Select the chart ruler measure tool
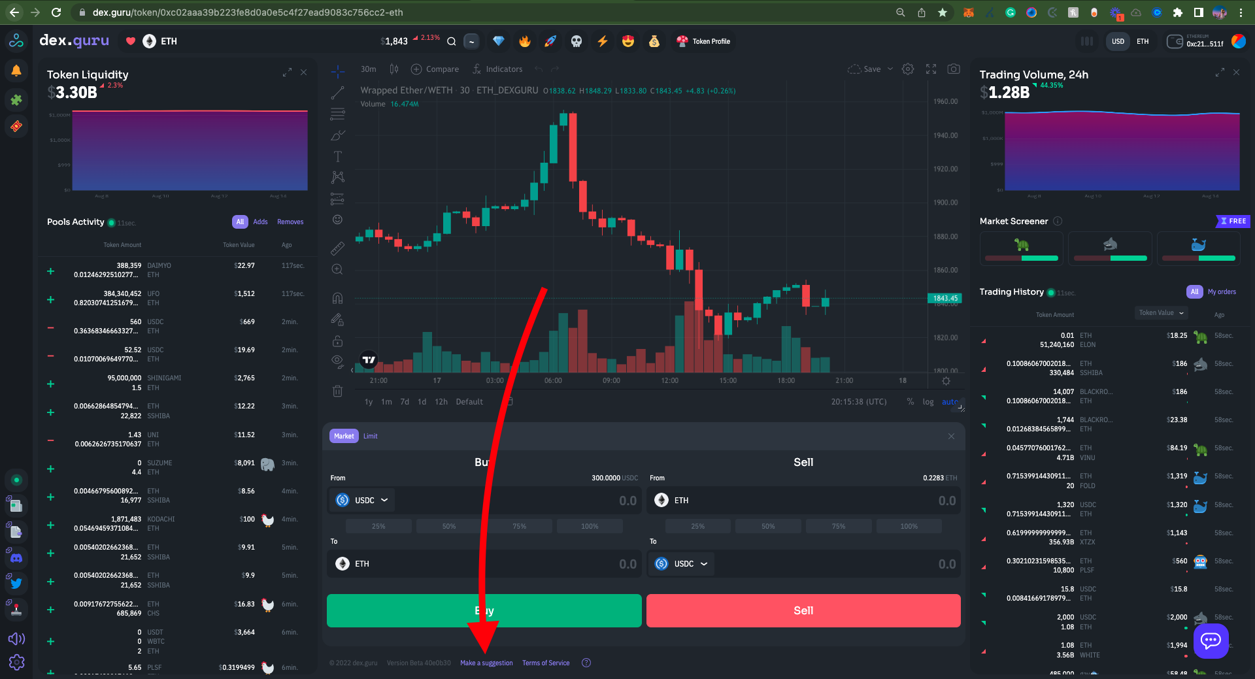The height and width of the screenshot is (679, 1255). (337, 248)
